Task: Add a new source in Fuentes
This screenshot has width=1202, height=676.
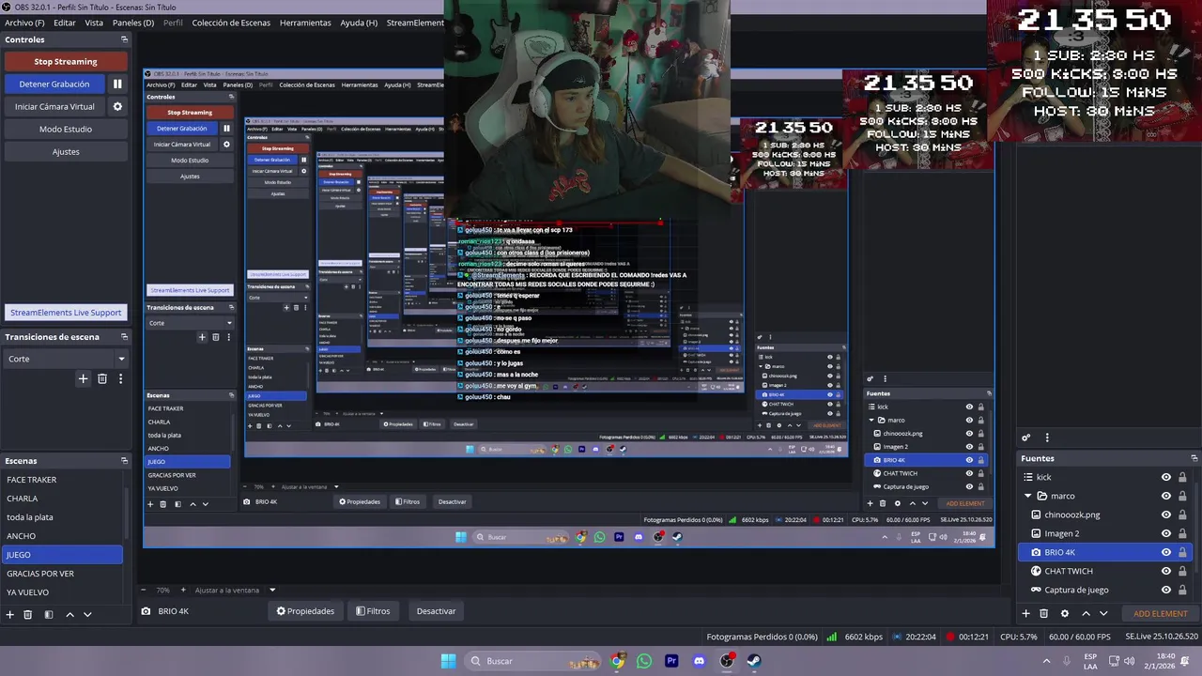Action: coord(1025,613)
